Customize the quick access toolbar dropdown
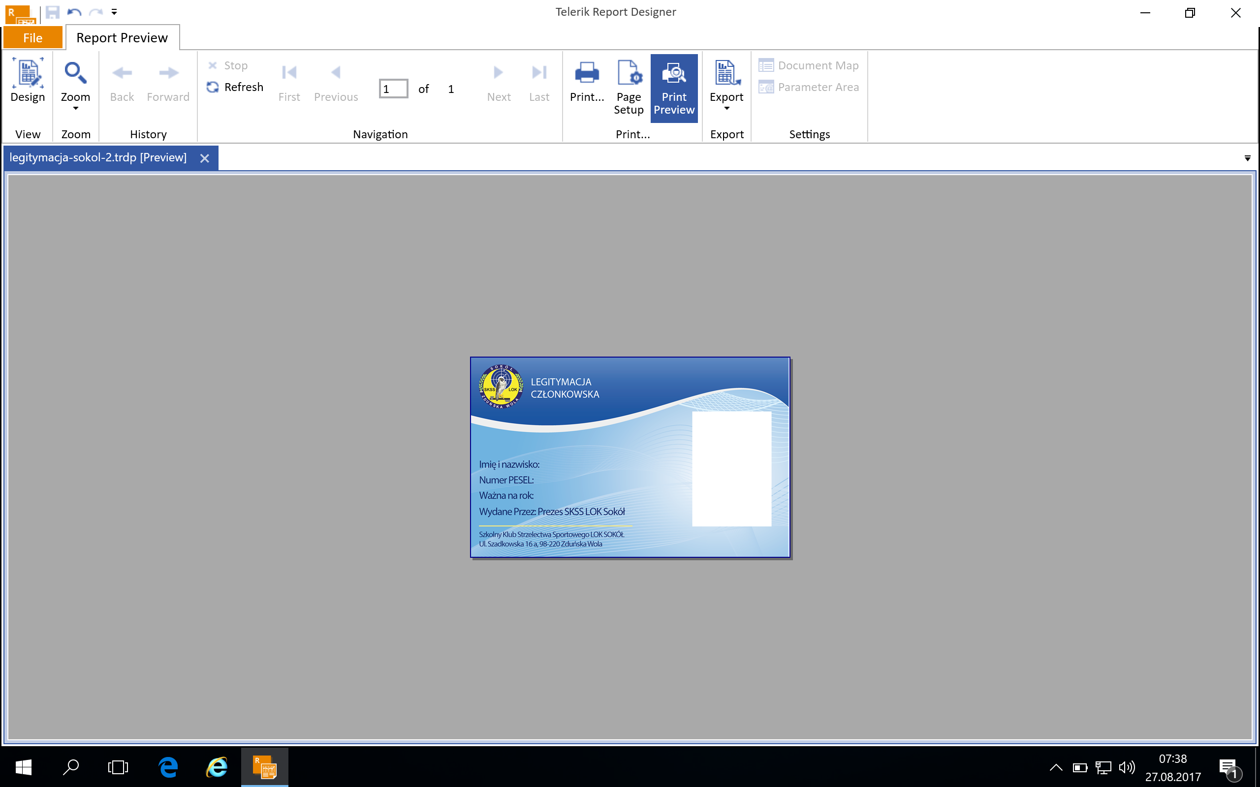 click(x=114, y=12)
